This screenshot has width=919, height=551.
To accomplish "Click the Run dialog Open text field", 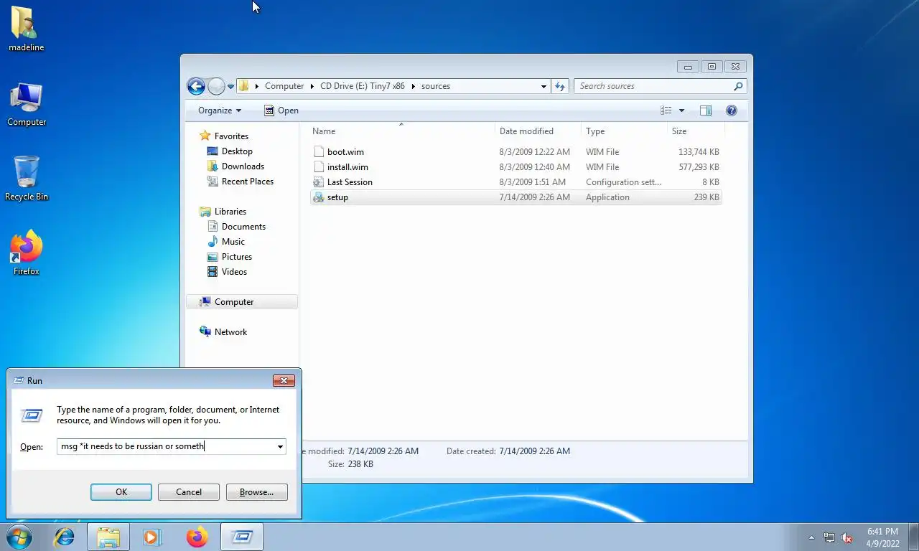I will click(x=166, y=446).
